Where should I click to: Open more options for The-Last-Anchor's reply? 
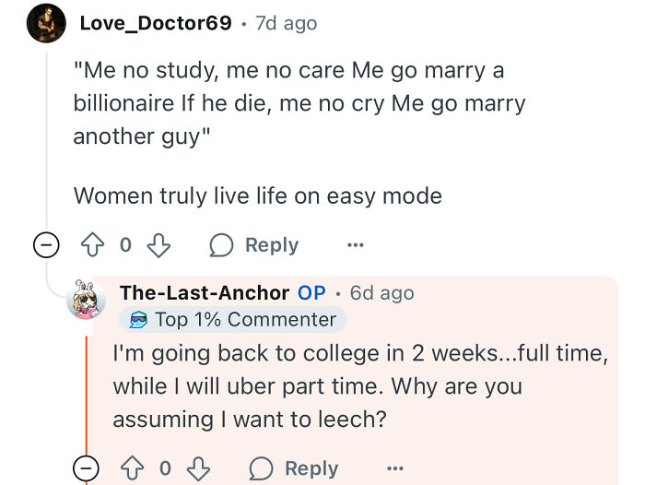[395, 468]
